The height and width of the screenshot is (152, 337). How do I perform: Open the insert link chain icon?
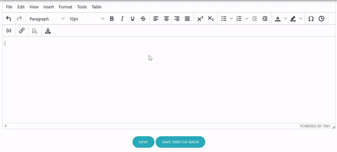point(22,31)
